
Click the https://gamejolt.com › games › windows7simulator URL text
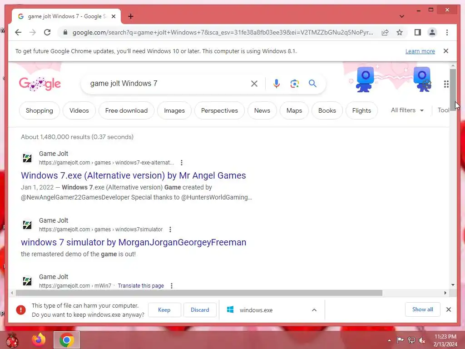[x=101, y=229]
